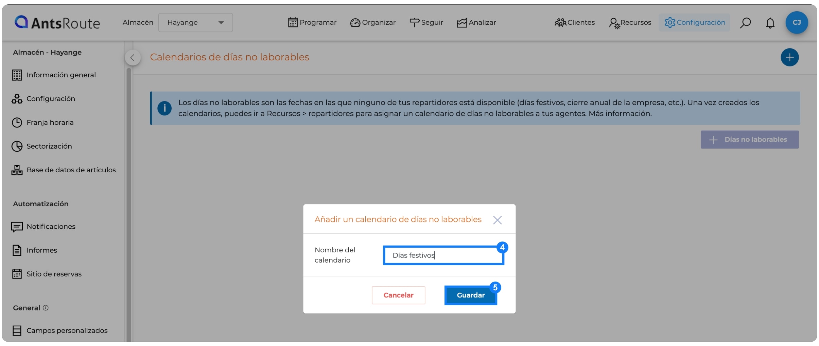Close the add calendar dialog
Screen dimensions: 819x346
(x=497, y=220)
